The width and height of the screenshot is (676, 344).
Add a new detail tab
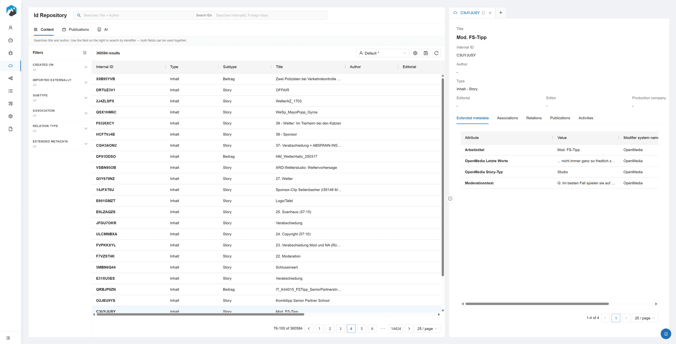(x=501, y=13)
